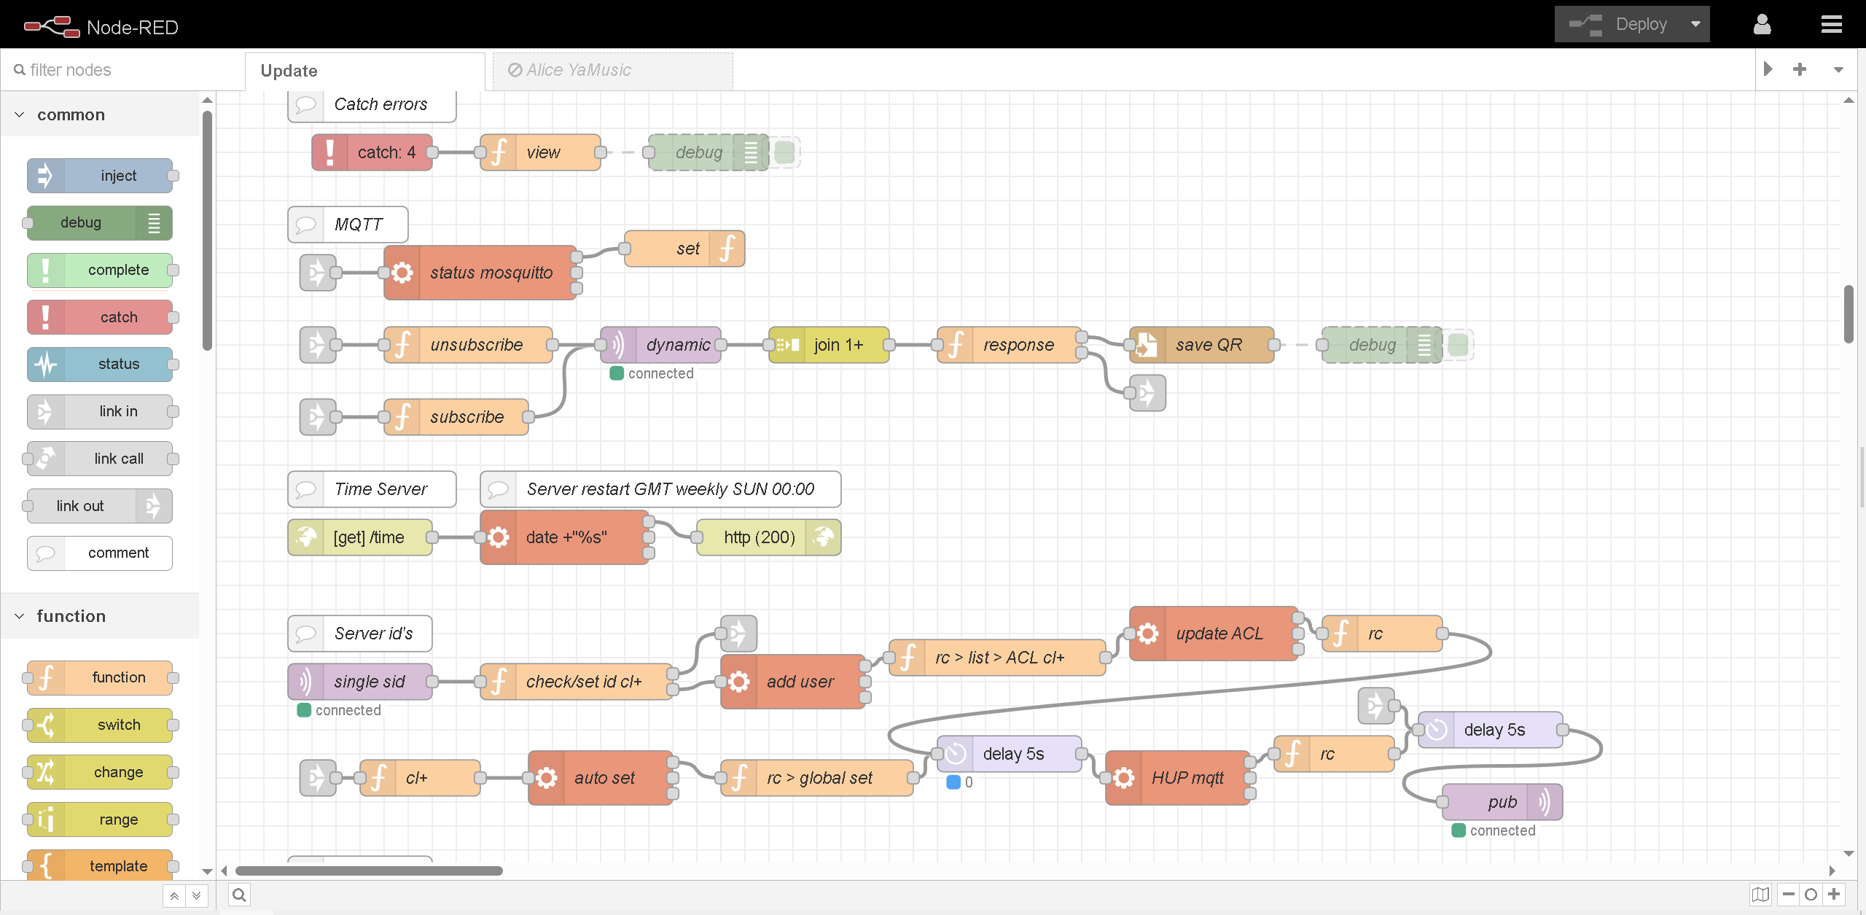This screenshot has width=1866, height=915.
Task: Open the Deploy options dropdown arrow
Action: click(1695, 24)
